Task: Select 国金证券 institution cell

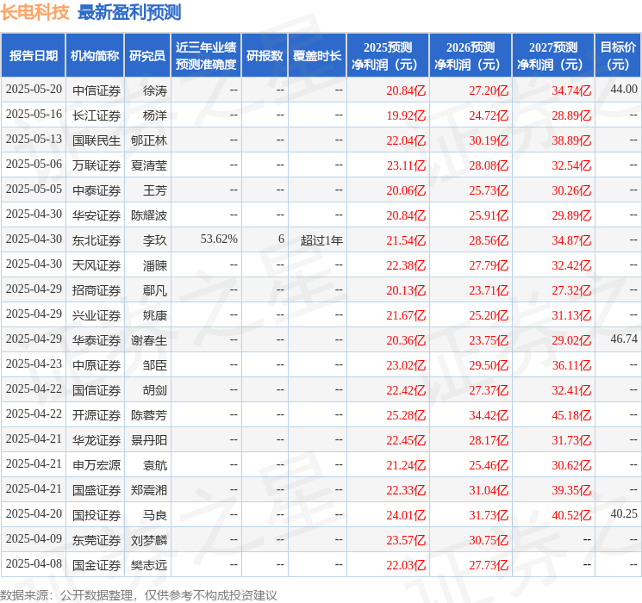Action: click(x=97, y=565)
